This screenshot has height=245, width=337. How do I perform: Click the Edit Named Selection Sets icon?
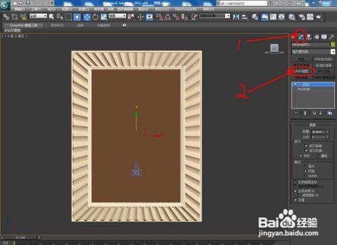tap(194, 17)
